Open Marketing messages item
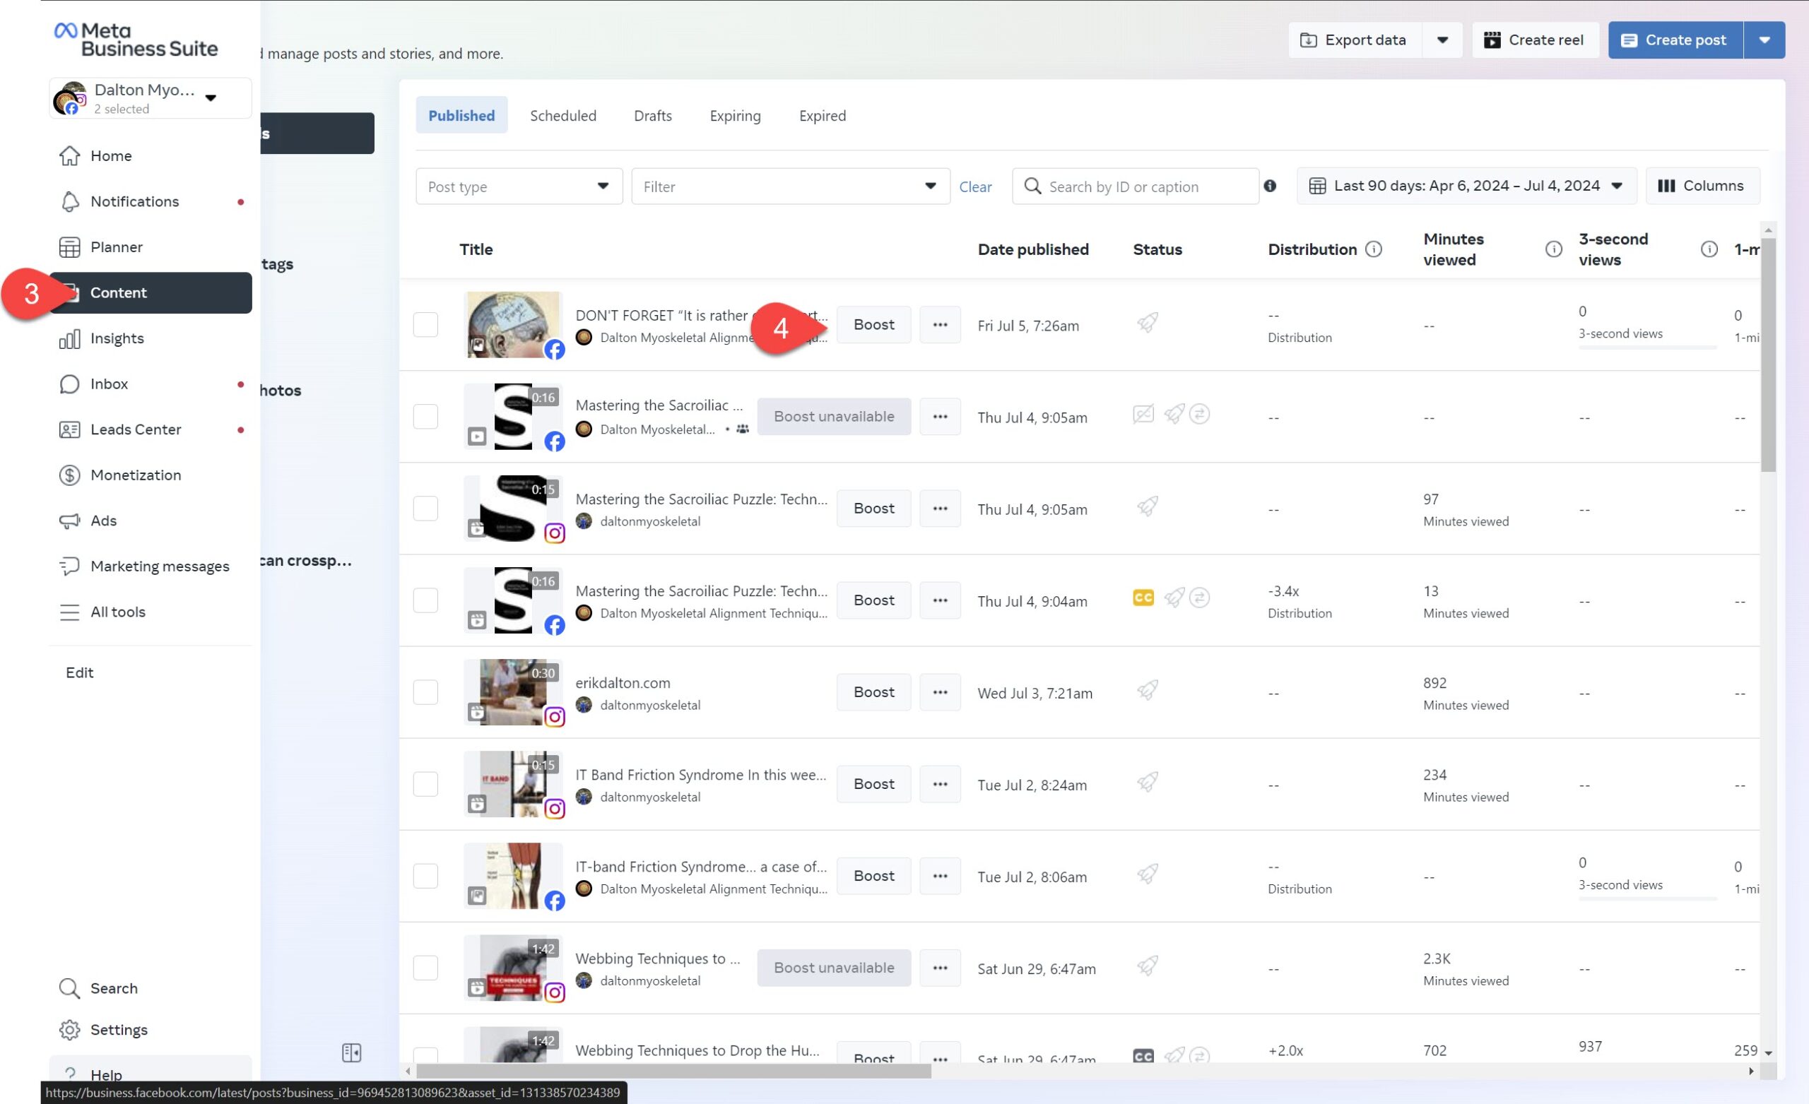The image size is (1809, 1104). [151, 566]
